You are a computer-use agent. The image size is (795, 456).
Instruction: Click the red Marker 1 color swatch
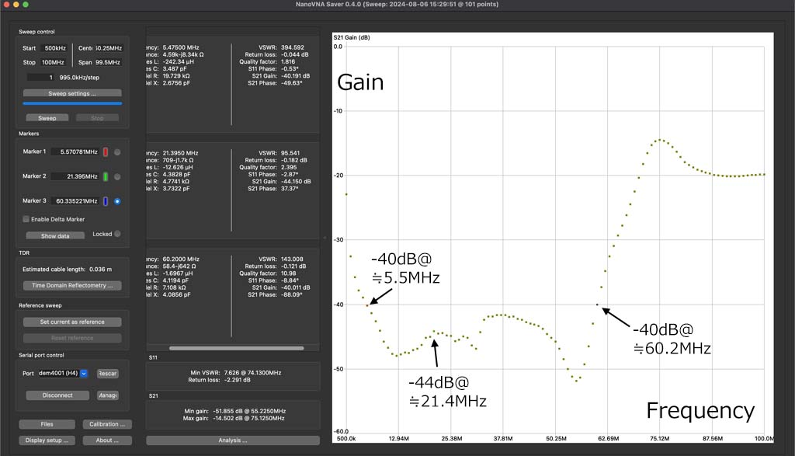point(105,152)
